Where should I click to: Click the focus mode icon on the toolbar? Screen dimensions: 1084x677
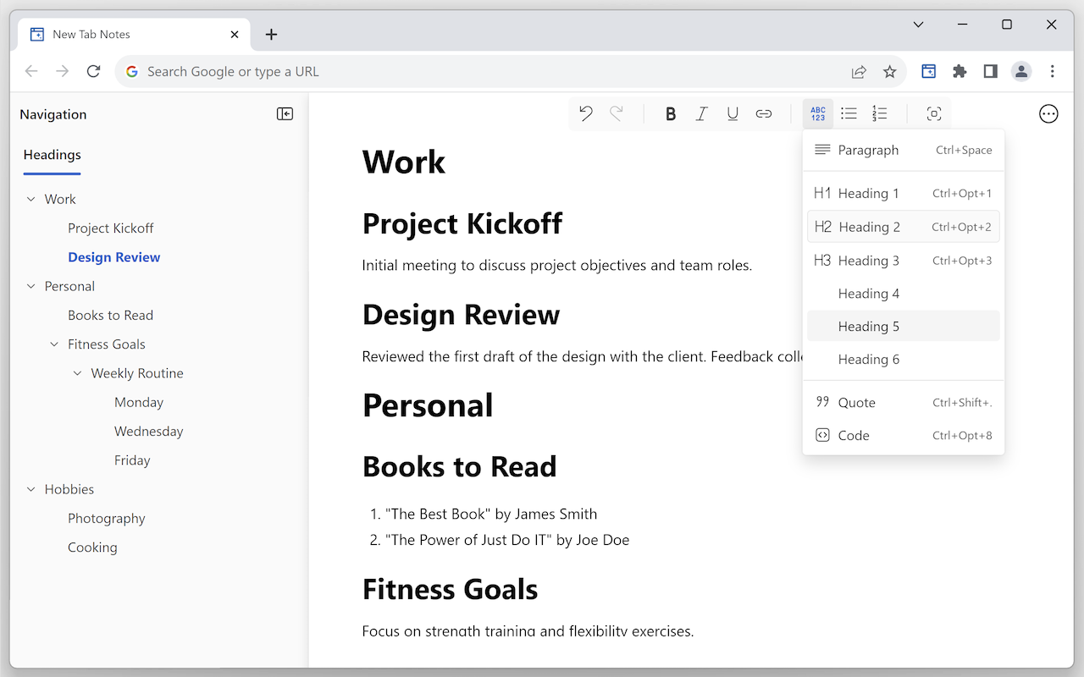[x=933, y=113]
